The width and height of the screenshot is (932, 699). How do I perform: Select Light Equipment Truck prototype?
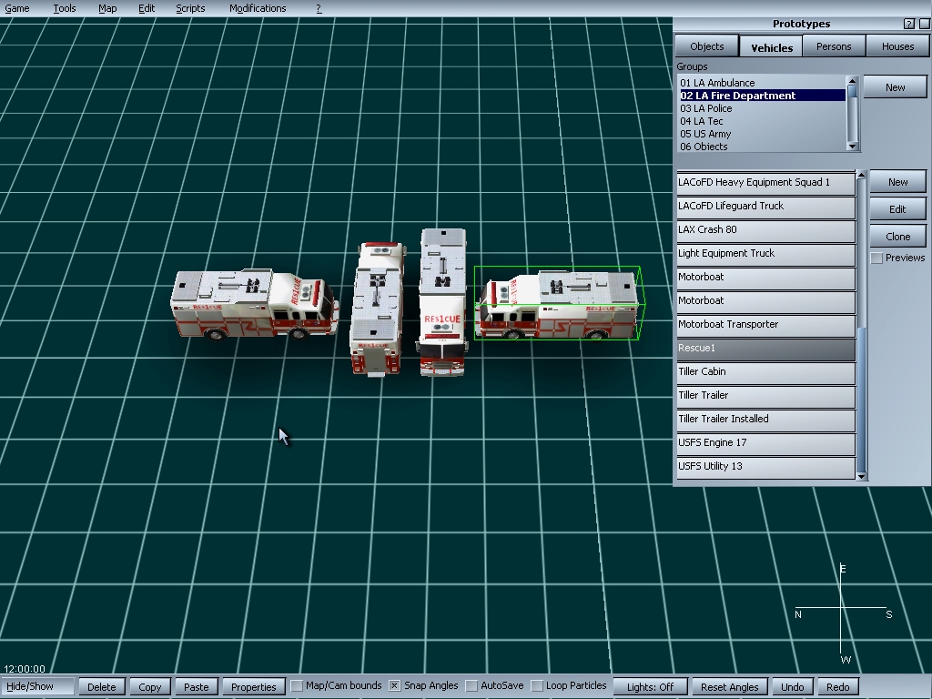coord(765,254)
